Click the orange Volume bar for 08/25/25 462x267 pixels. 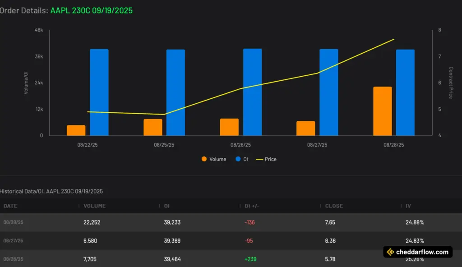click(x=153, y=127)
